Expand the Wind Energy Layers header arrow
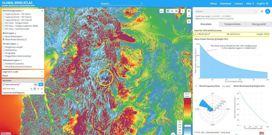This screenshot has width=272, height=135. click(x=23, y=11)
